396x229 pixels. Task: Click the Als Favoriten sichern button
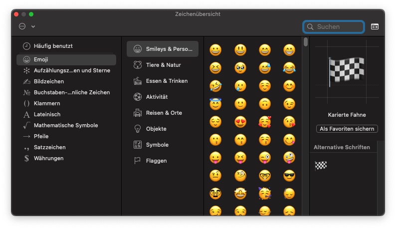tap(347, 129)
